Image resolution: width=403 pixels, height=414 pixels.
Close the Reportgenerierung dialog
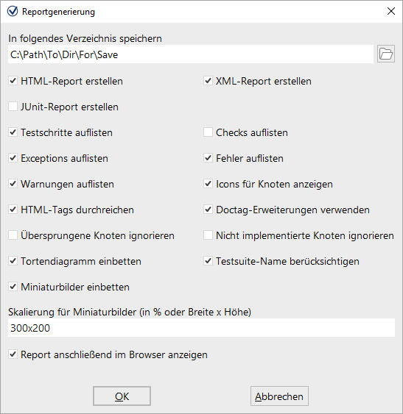(x=390, y=11)
